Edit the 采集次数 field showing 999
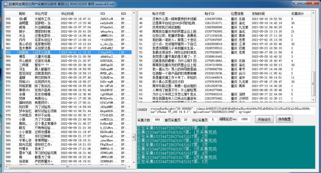 [157, 120]
